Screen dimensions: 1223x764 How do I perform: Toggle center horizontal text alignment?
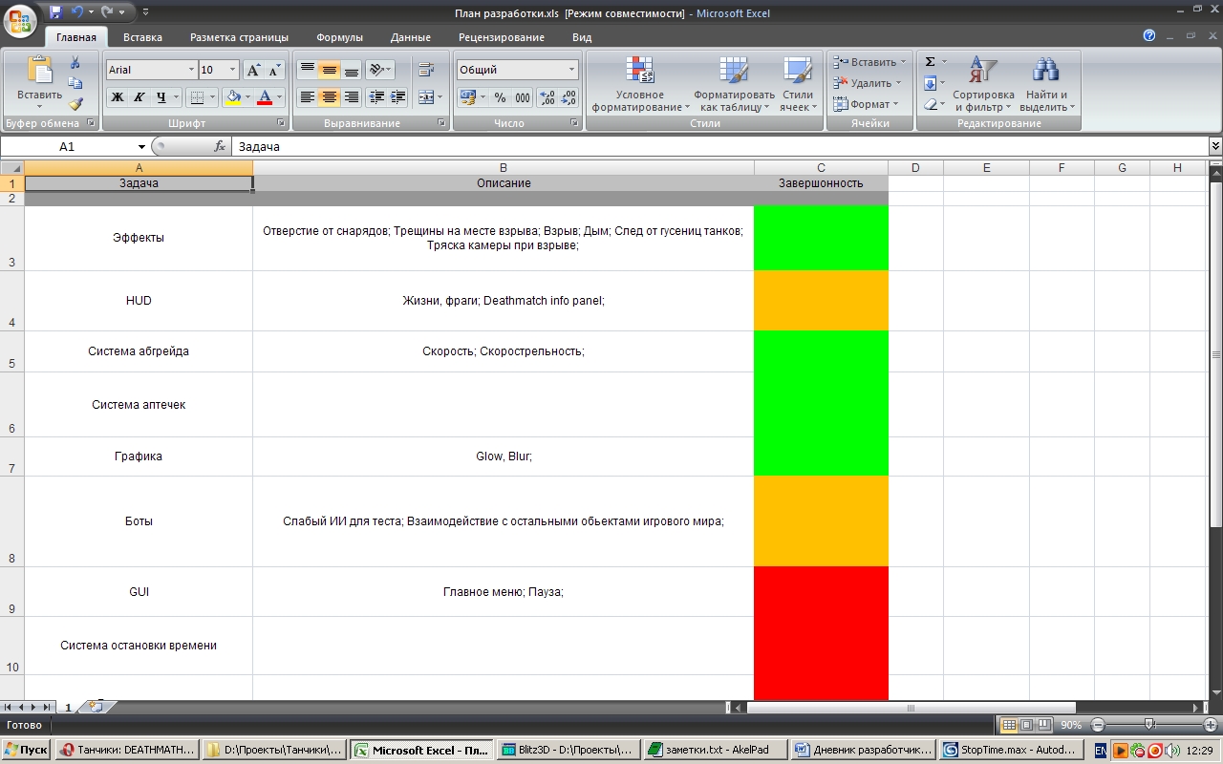click(330, 97)
